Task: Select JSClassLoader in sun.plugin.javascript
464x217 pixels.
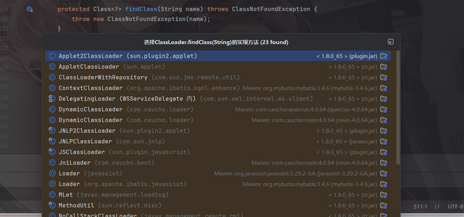Action: pos(81,152)
